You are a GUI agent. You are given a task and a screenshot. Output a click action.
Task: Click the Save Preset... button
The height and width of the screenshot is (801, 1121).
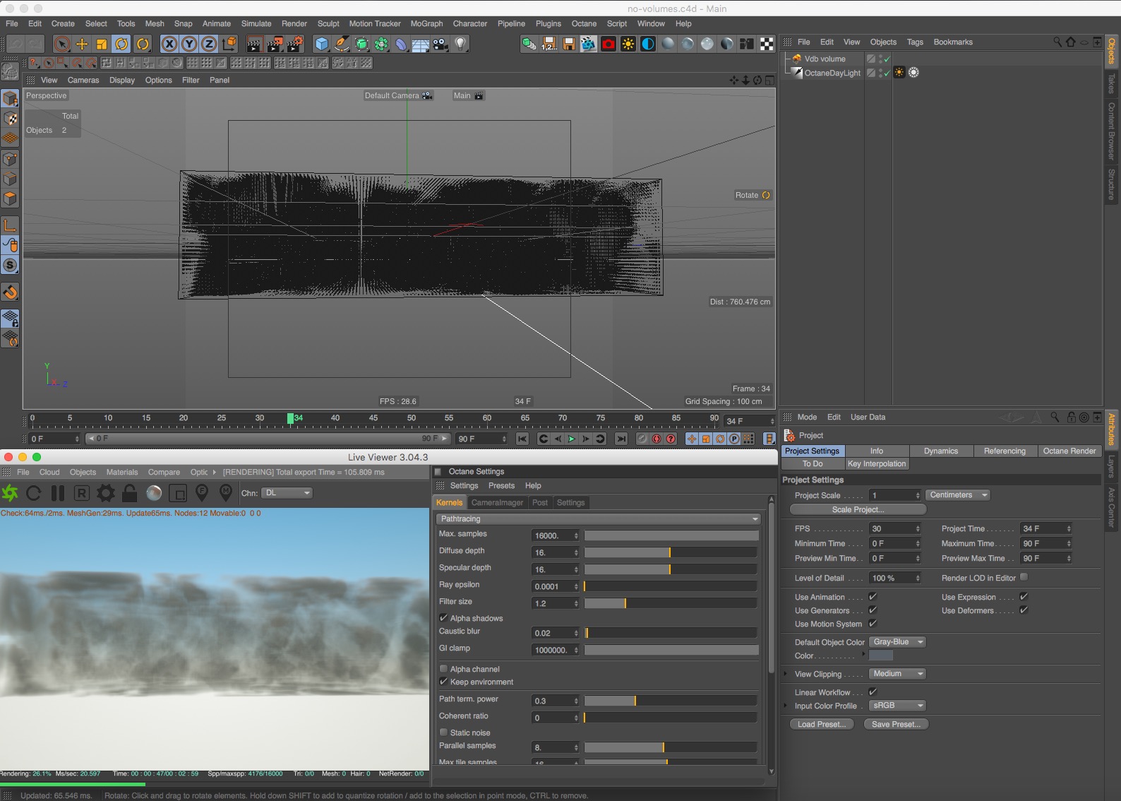pos(896,725)
